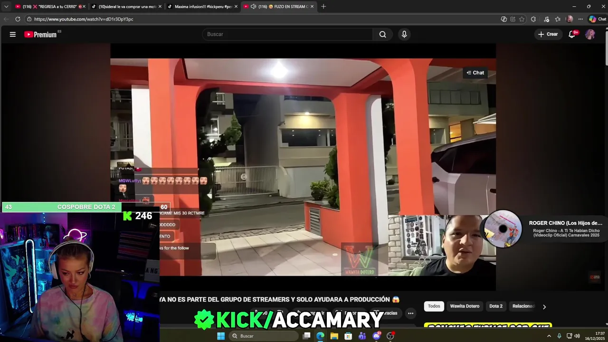
Task: Click the Crear button
Action: (x=548, y=34)
